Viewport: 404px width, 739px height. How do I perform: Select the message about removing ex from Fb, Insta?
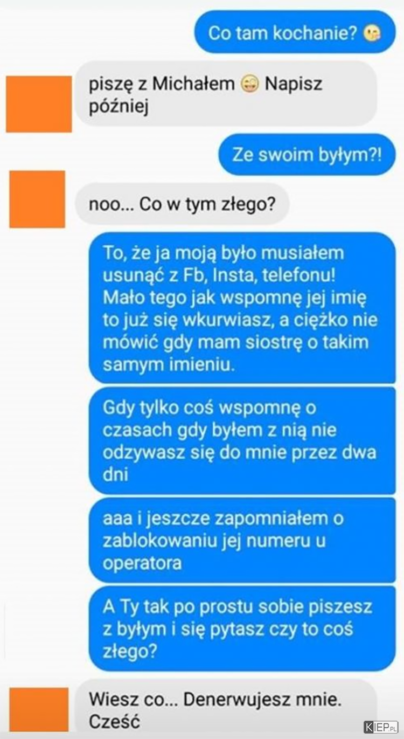click(x=242, y=308)
